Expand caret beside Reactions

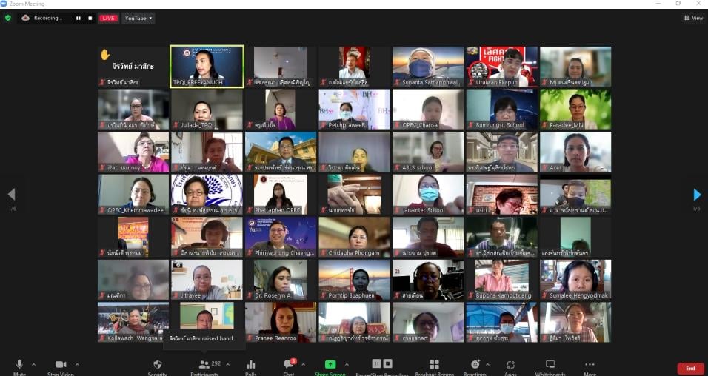coord(487,364)
